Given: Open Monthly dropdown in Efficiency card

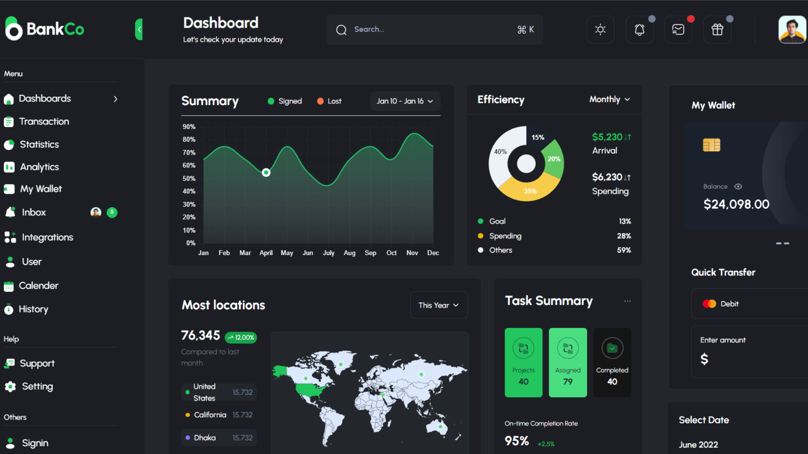Looking at the screenshot, I should coord(609,100).
